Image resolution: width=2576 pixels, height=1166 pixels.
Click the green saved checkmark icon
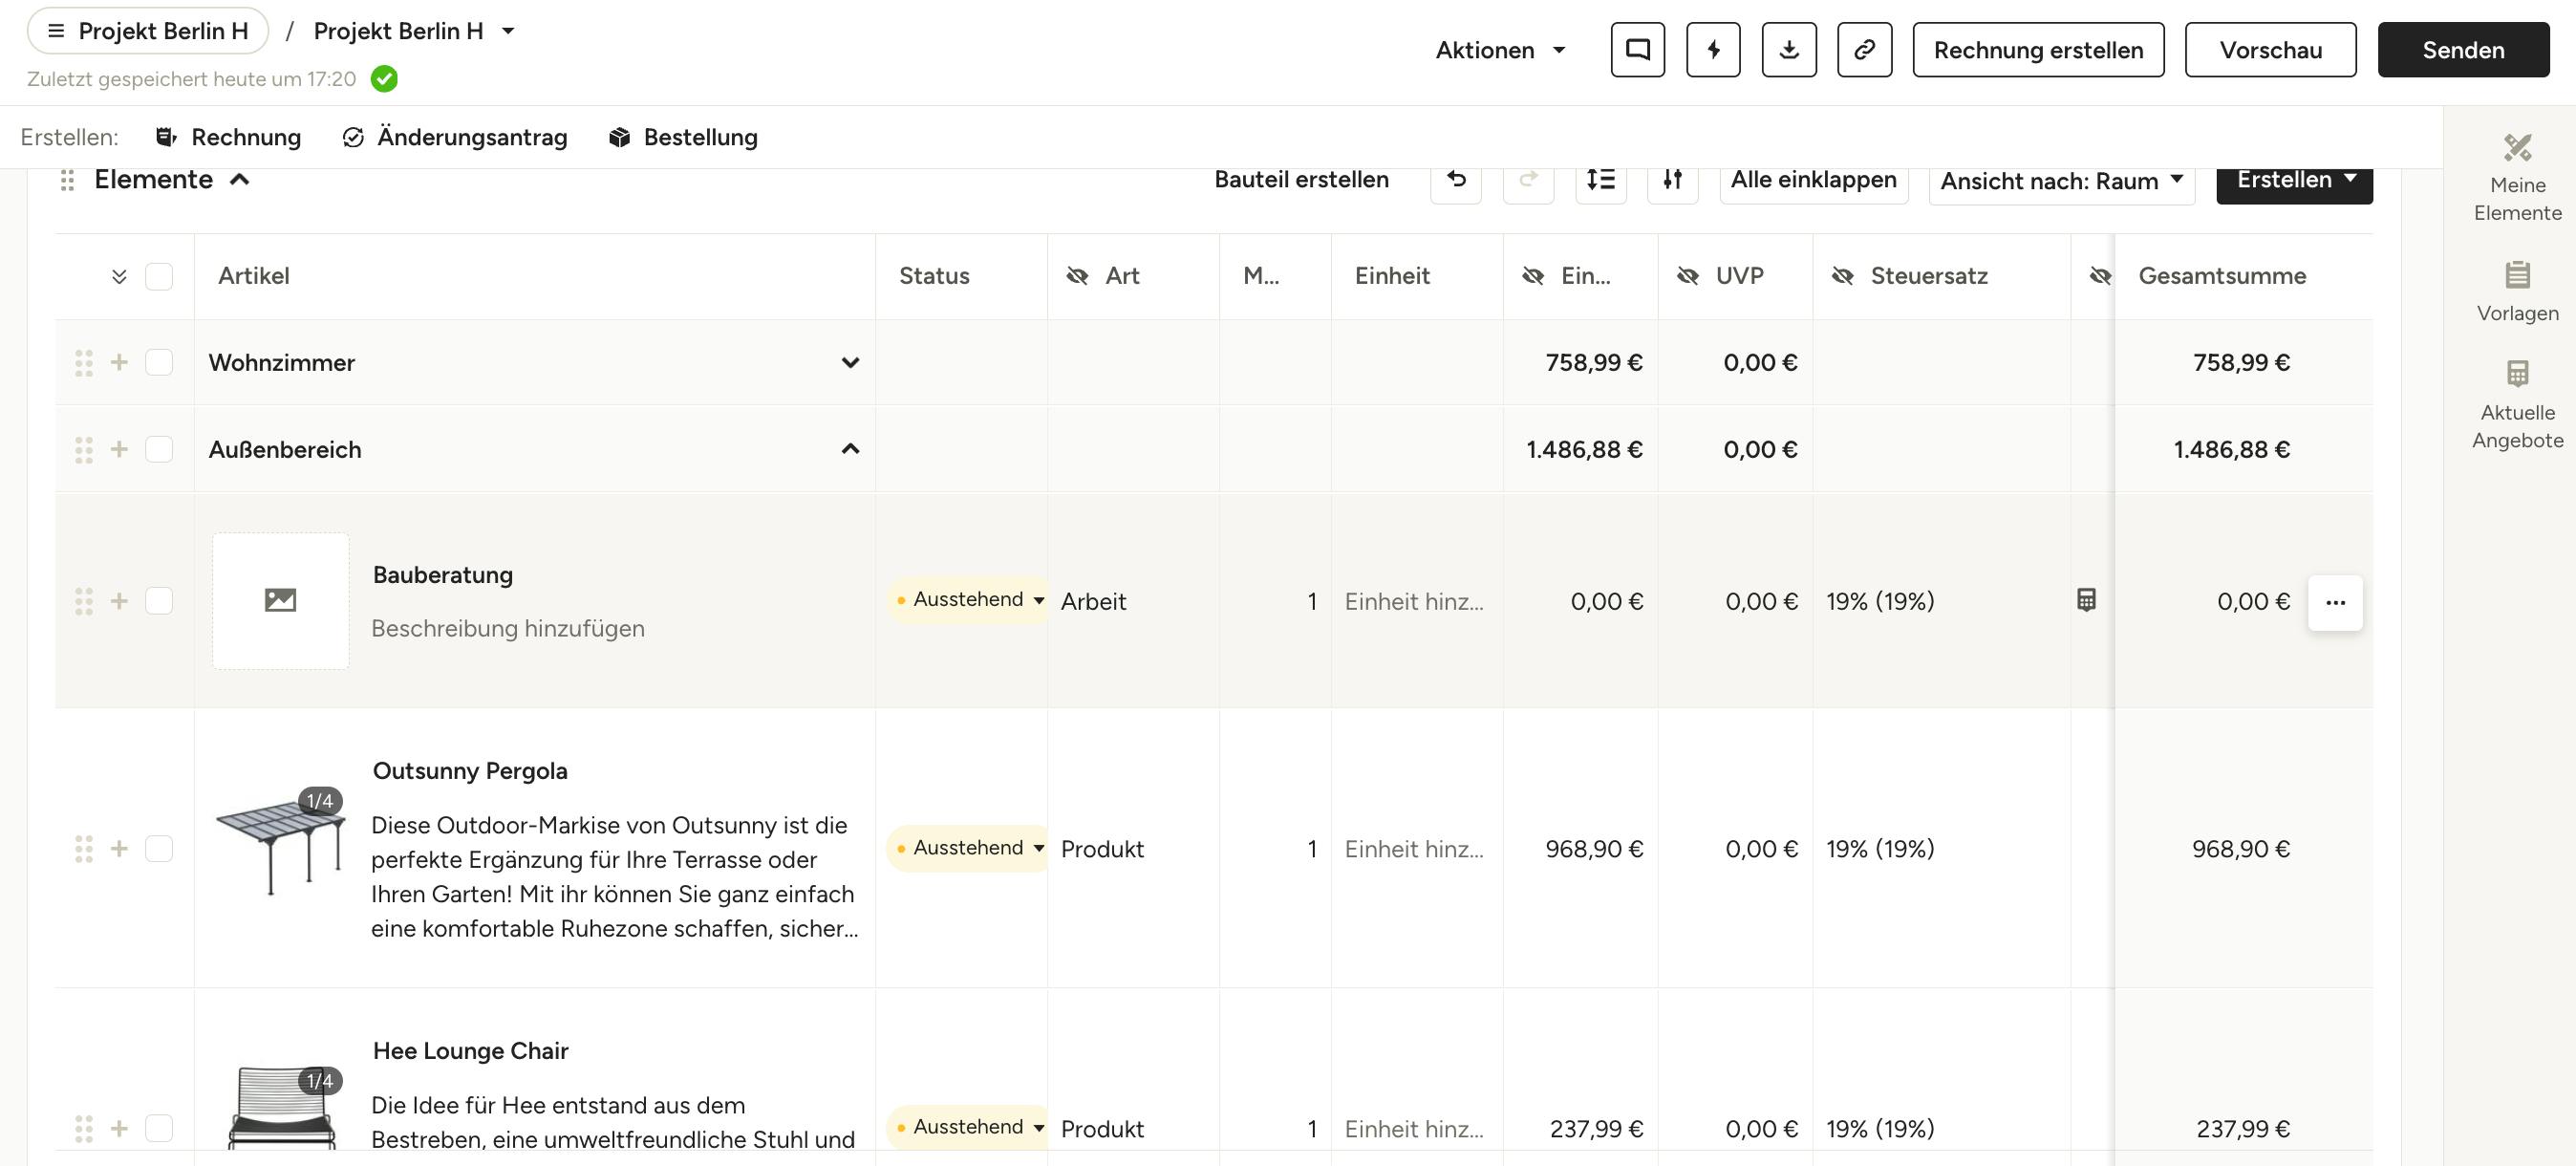coord(384,79)
